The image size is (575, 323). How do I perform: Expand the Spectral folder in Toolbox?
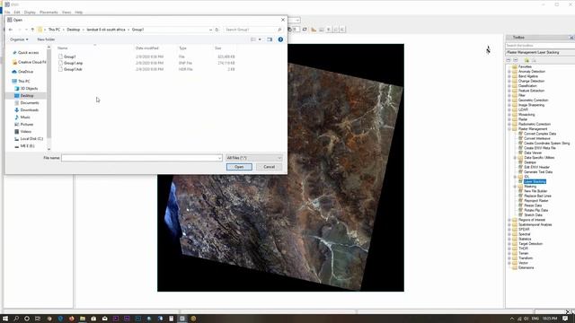pyautogui.click(x=509, y=234)
